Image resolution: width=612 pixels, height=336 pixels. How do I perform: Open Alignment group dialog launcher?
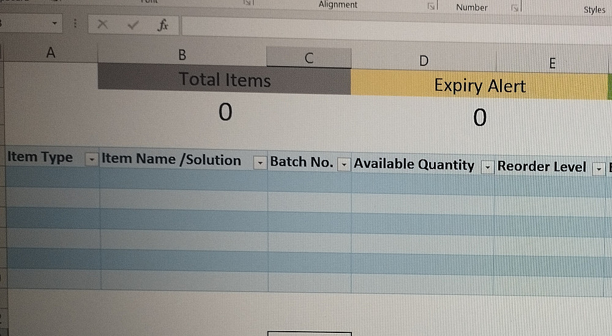click(x=431, y=6)
